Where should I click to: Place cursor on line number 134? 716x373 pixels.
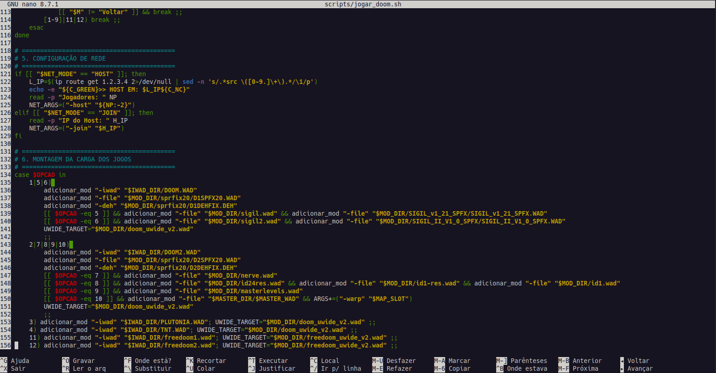[x=5, y=175]
